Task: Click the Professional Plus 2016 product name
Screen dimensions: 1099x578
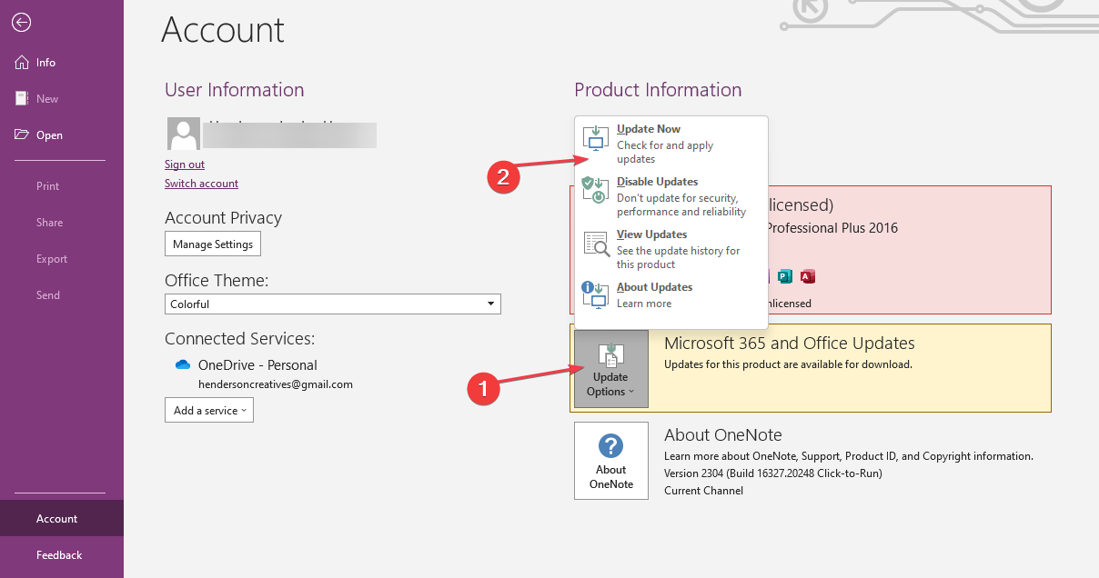Action: [x=832, y=228]
